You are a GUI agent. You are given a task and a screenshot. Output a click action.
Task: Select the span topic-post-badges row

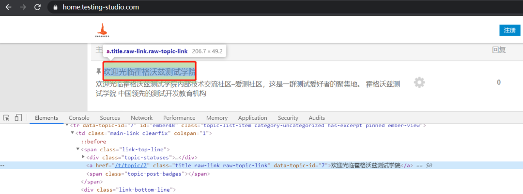(x=148, y=174)
